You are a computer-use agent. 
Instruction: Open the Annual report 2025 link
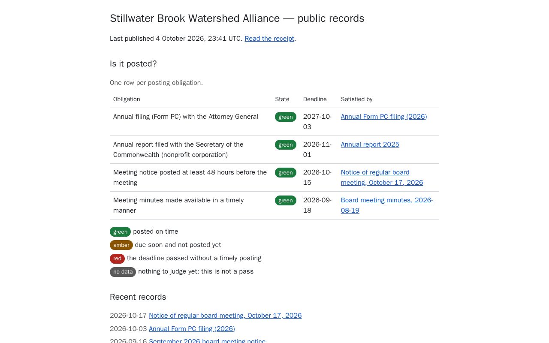[x=370, y=144]
